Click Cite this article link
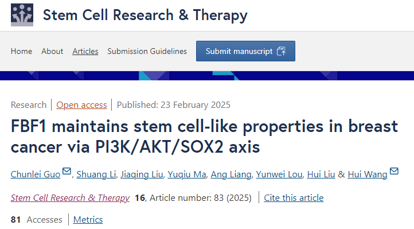This screenshot has width=414, height=229. [x=294, y=198]
